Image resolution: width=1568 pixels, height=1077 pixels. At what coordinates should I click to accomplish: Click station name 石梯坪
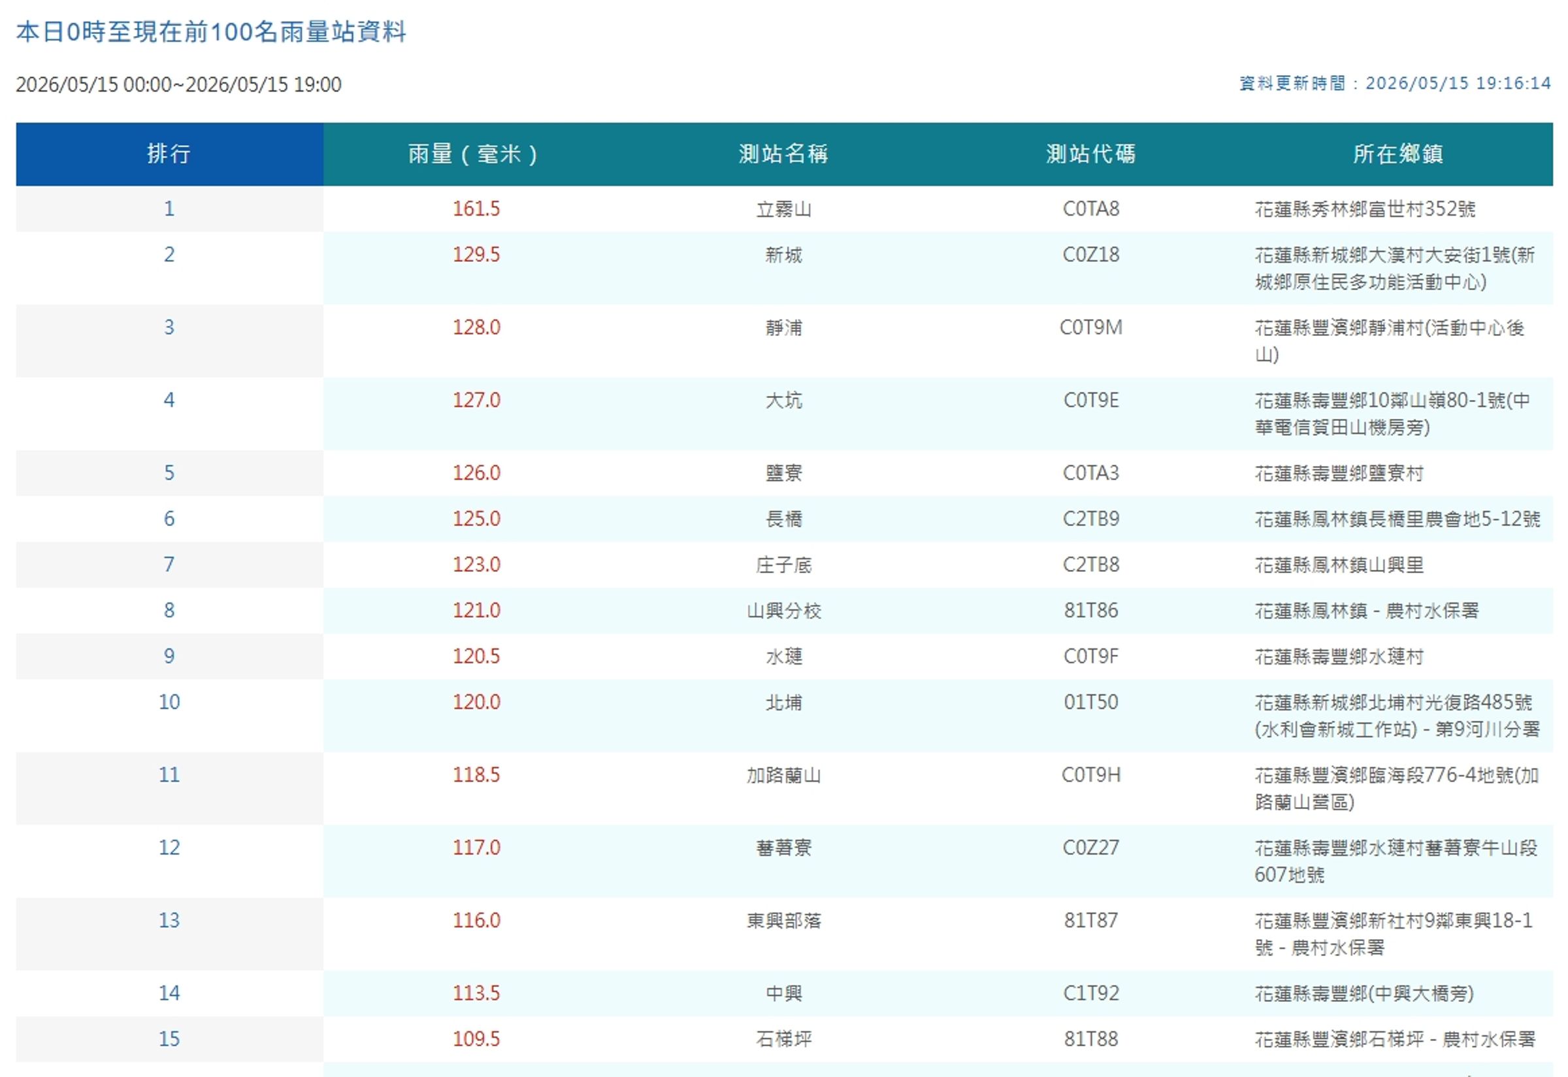(783, 1039)
